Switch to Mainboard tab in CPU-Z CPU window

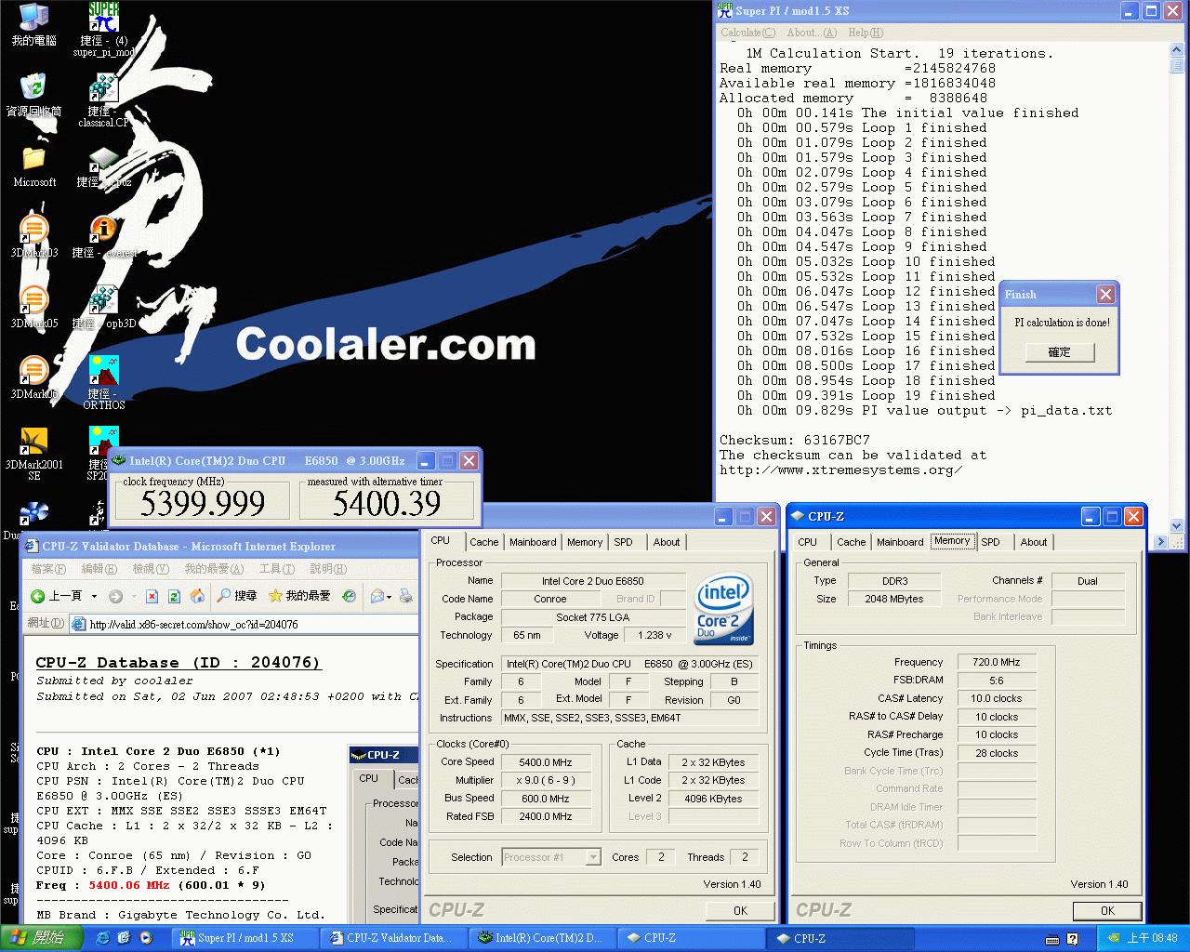533,542
